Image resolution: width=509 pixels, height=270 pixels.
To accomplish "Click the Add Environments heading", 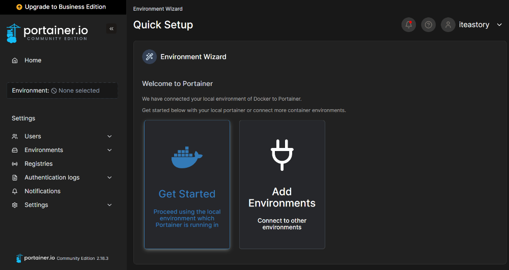I will coord(282,197).
